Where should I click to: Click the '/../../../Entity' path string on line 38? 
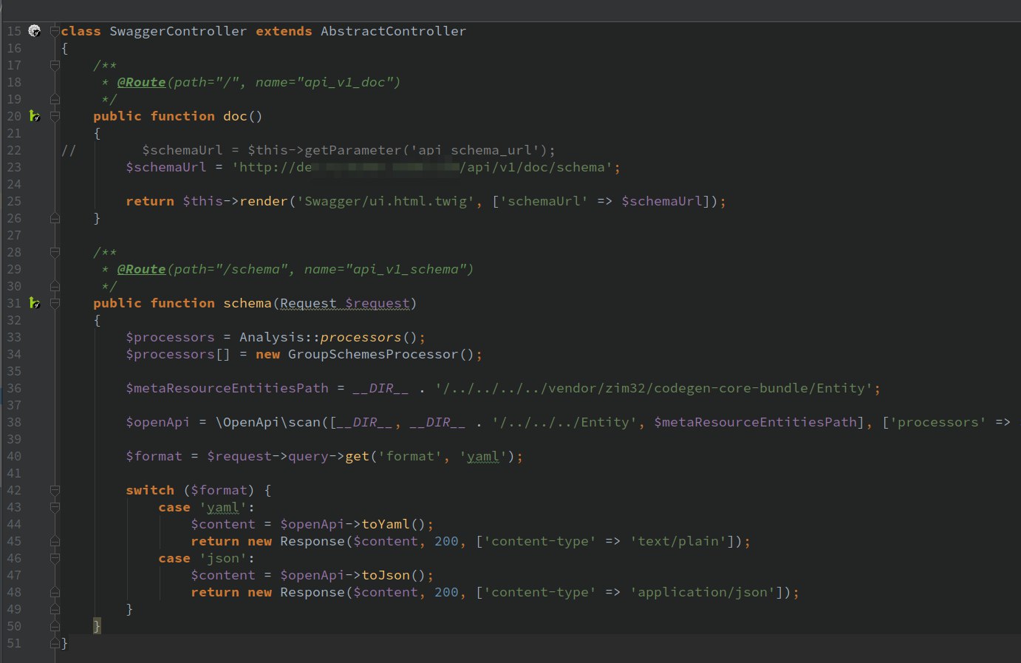564,422
